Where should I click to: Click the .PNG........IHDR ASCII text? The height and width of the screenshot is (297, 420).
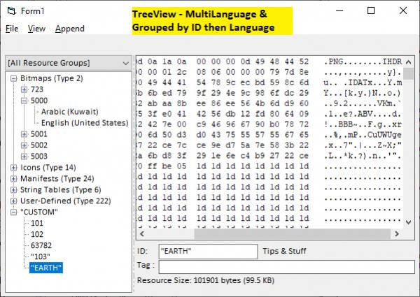363,61
